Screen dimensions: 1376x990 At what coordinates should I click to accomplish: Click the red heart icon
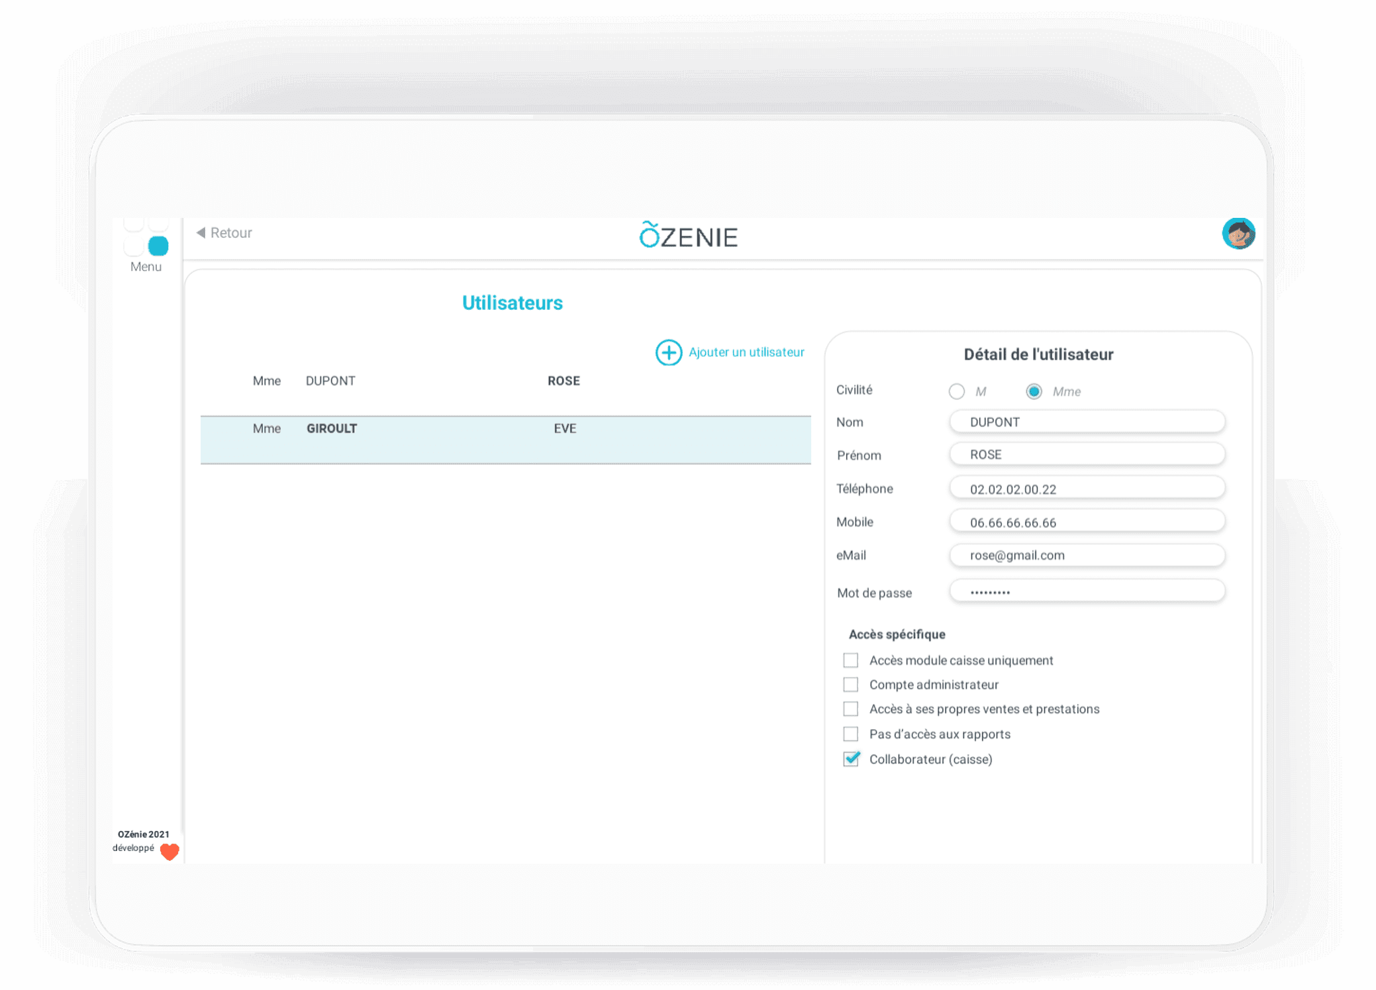pyautogui.click(x=170, y=852)
